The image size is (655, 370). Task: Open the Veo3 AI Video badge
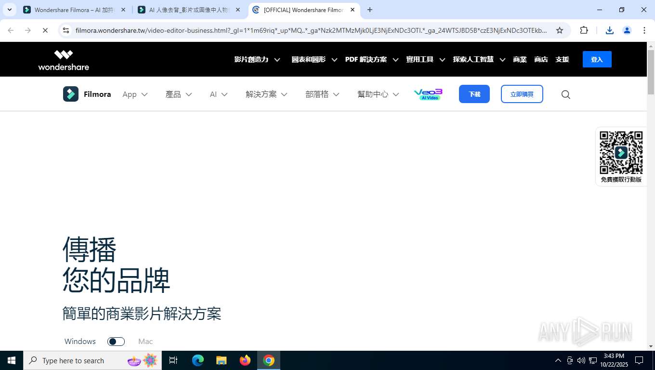point(428,94)
